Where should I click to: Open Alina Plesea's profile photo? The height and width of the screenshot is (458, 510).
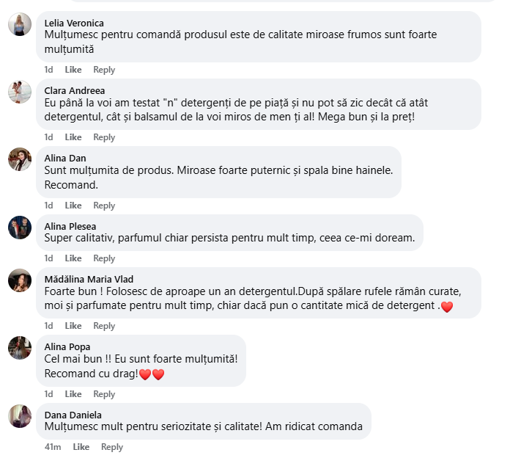[20, 227]
